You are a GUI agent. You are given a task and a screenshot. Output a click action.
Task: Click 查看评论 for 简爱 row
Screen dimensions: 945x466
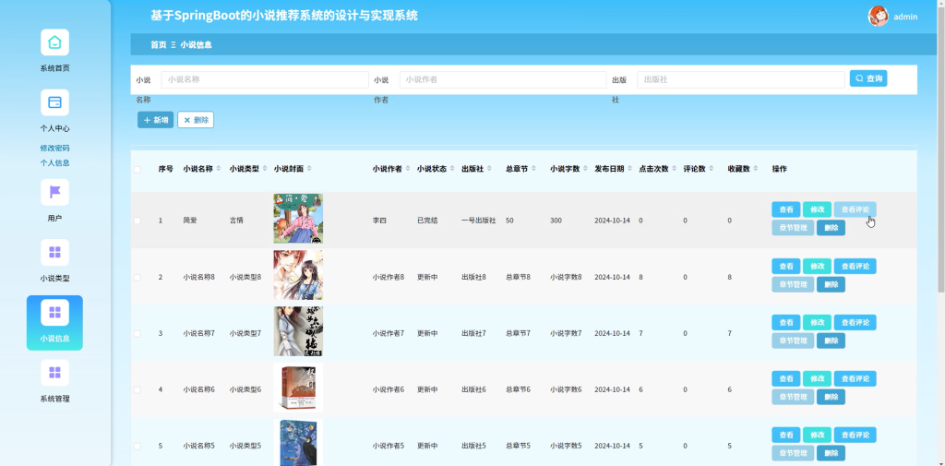(855, 209)
